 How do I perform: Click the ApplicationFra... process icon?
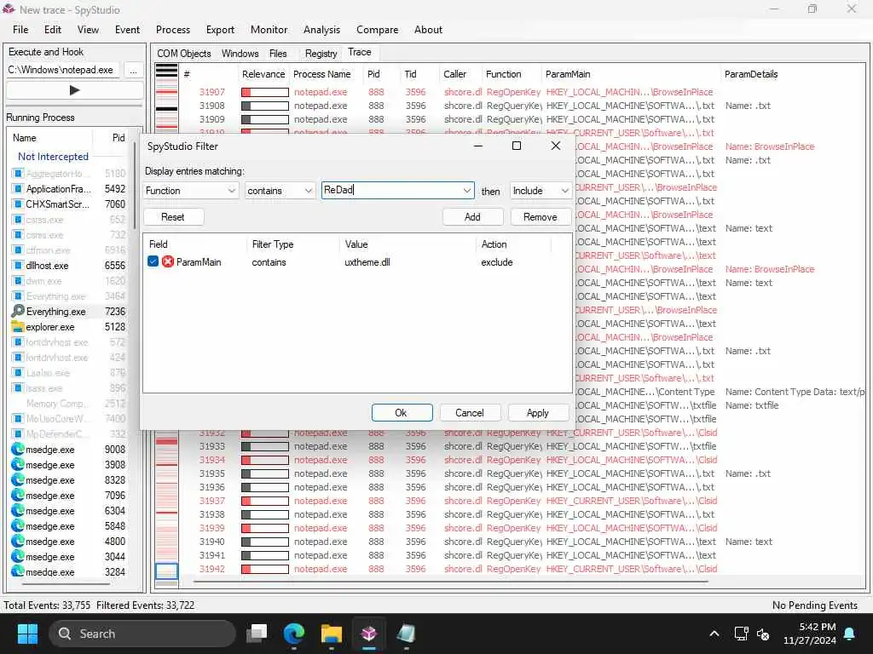pos(18,188)
